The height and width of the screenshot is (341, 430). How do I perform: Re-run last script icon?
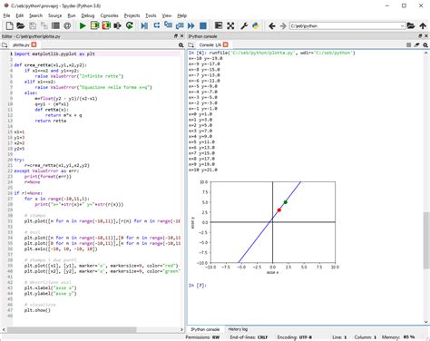point(130,25)
